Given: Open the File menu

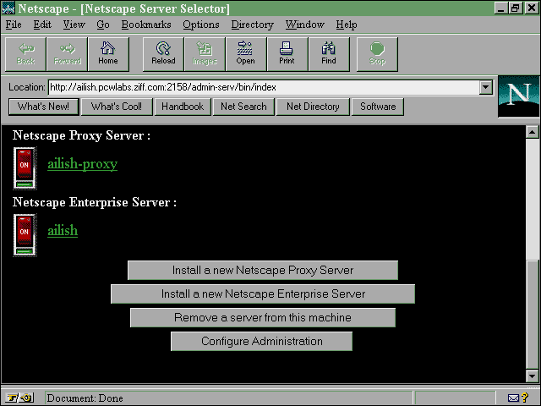Looking at the screenshot, I should pyautogui.click(x=14, y=25).
